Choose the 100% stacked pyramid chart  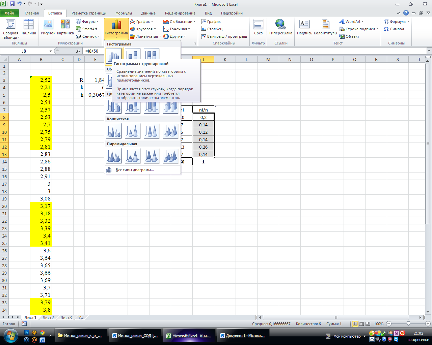(x=152, y=156)
